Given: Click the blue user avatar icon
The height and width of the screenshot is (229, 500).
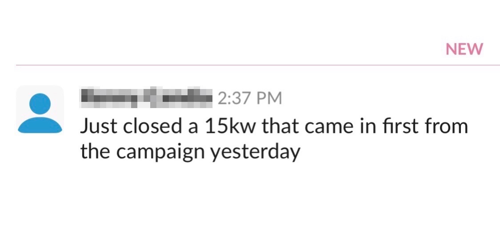Looking at the screenshot, I should click(40, 113).
